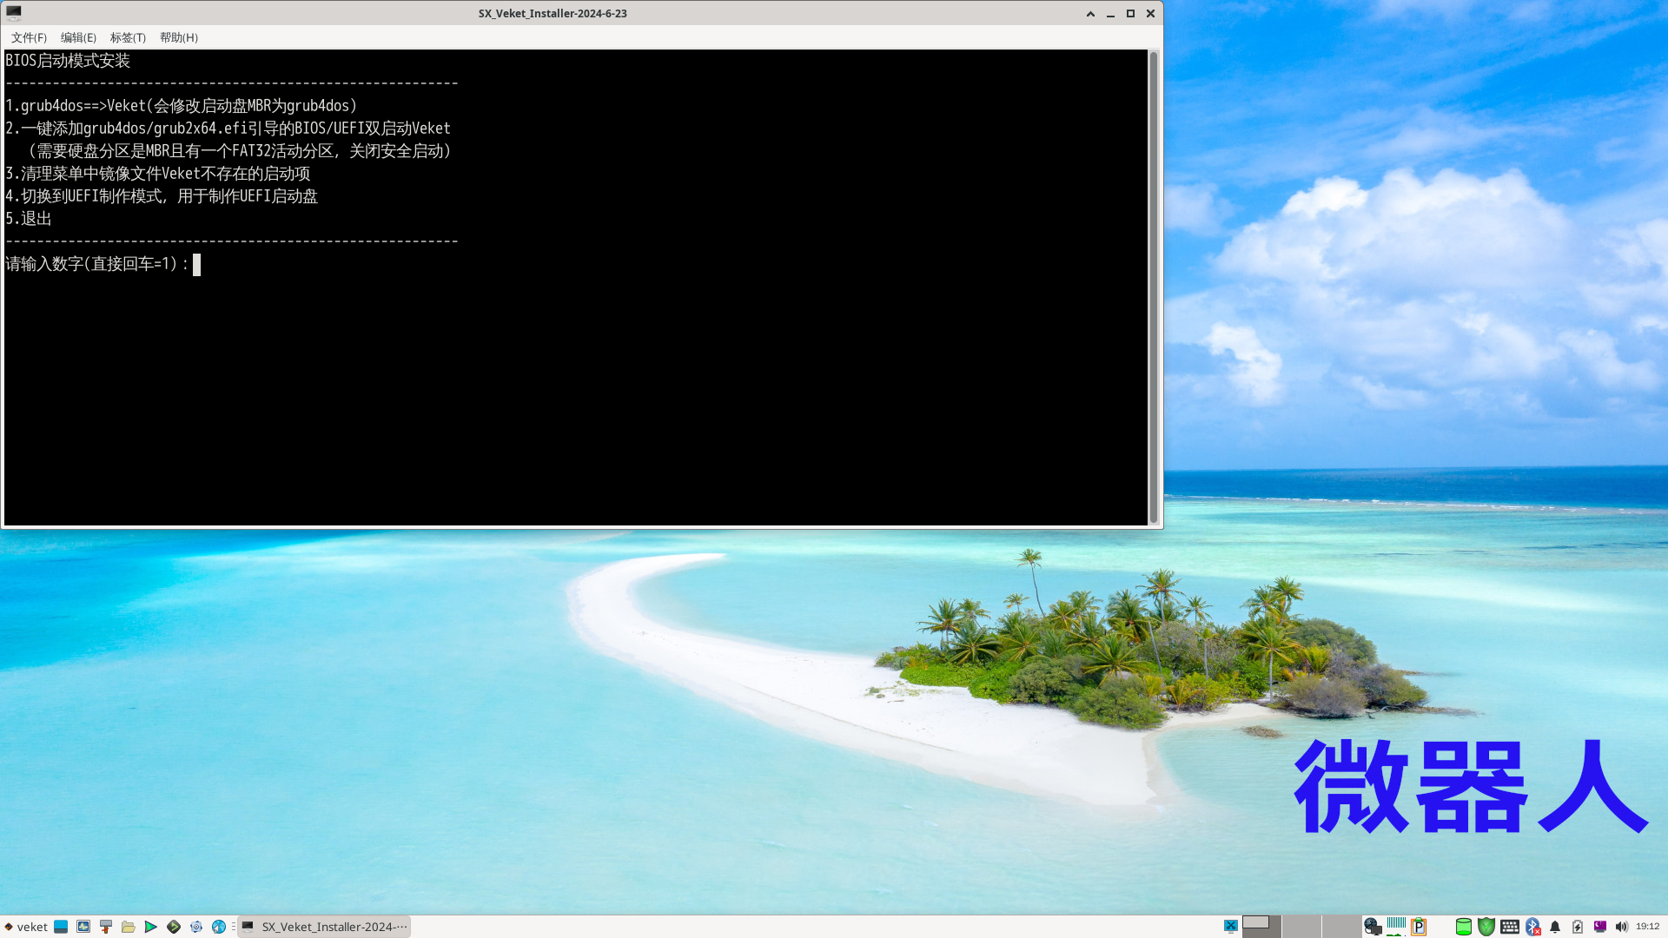Maximize the SX_Veket_Installer window
Viewport: 1668px width, 938px height.
tap(1130, 13)
